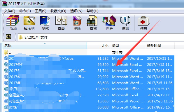Click Word icon of 20,992 size file
The image size is (184, 112).
tap(6, 77)
